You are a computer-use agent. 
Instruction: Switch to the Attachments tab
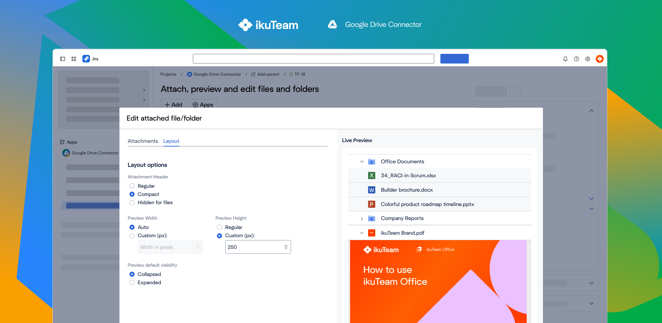tap(142, 141)
